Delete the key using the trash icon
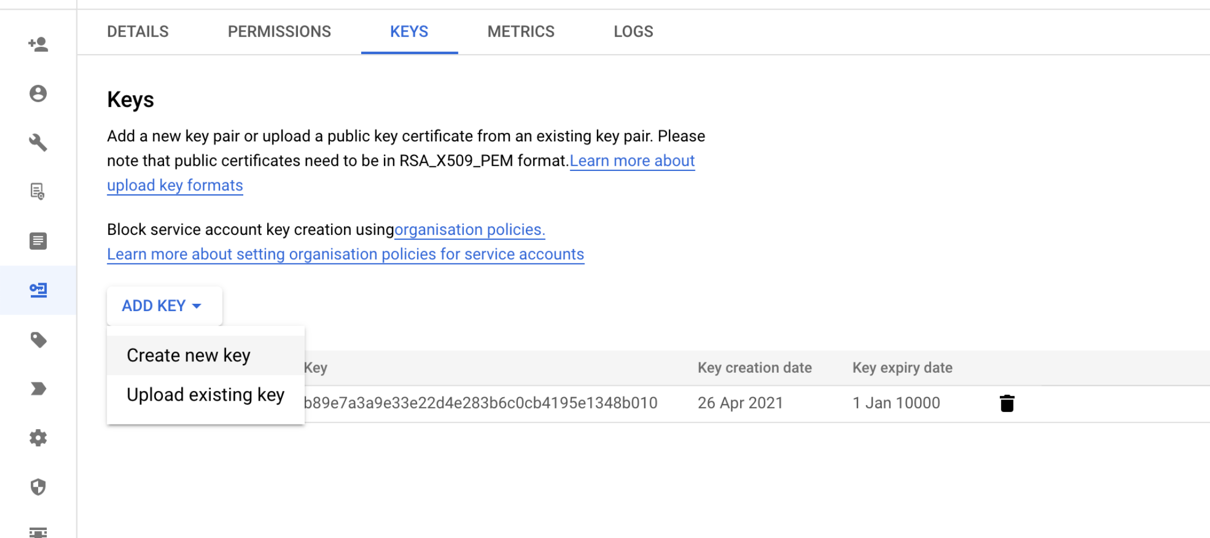This screenshot has width=1210, height=538. 1007,403
